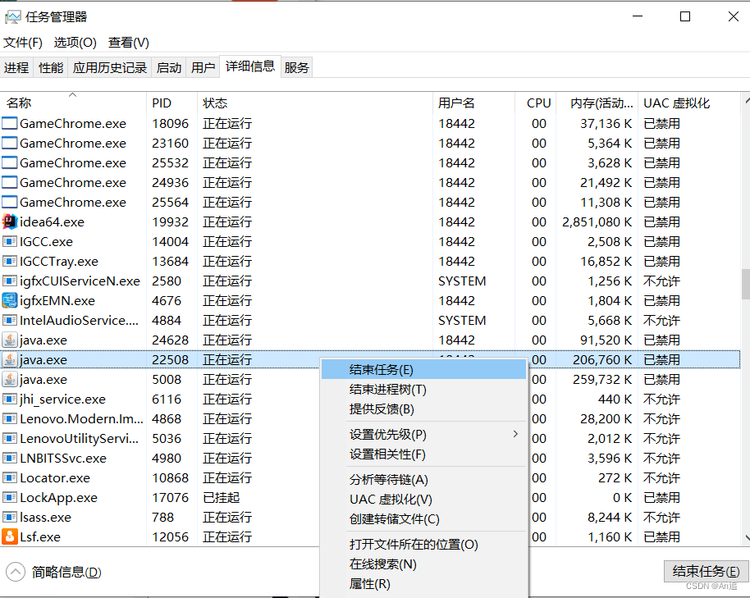Click the igfxEMN.exe colorful icon
750x598 pixels.
[11, 300]
